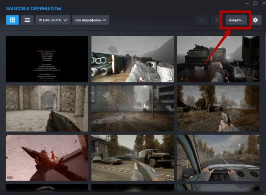Viewport: 266px width, 195px height.
Task: Open the 'Все медиафайлы' media type dropdown
Action: pos(91,20)
